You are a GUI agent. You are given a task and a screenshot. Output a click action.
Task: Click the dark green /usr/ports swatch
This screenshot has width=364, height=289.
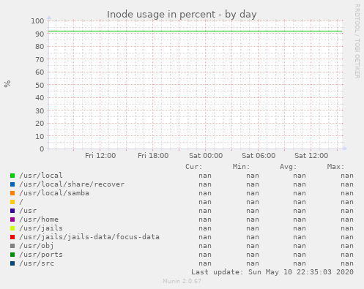click(12, 255)
